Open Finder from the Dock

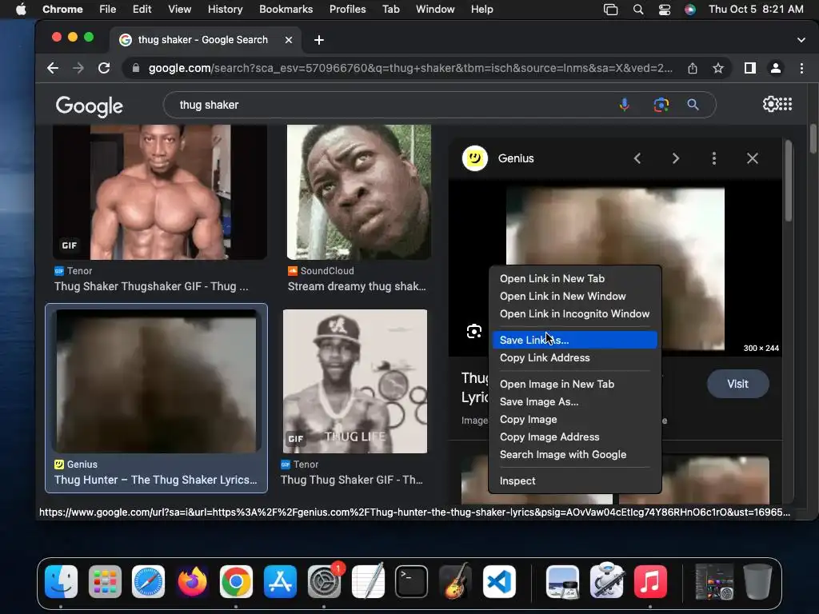(61, 581)
